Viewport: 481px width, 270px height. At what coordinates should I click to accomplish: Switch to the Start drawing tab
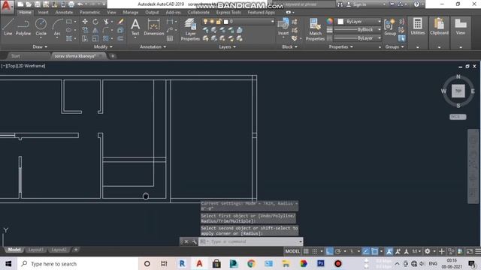click(15, 56)
